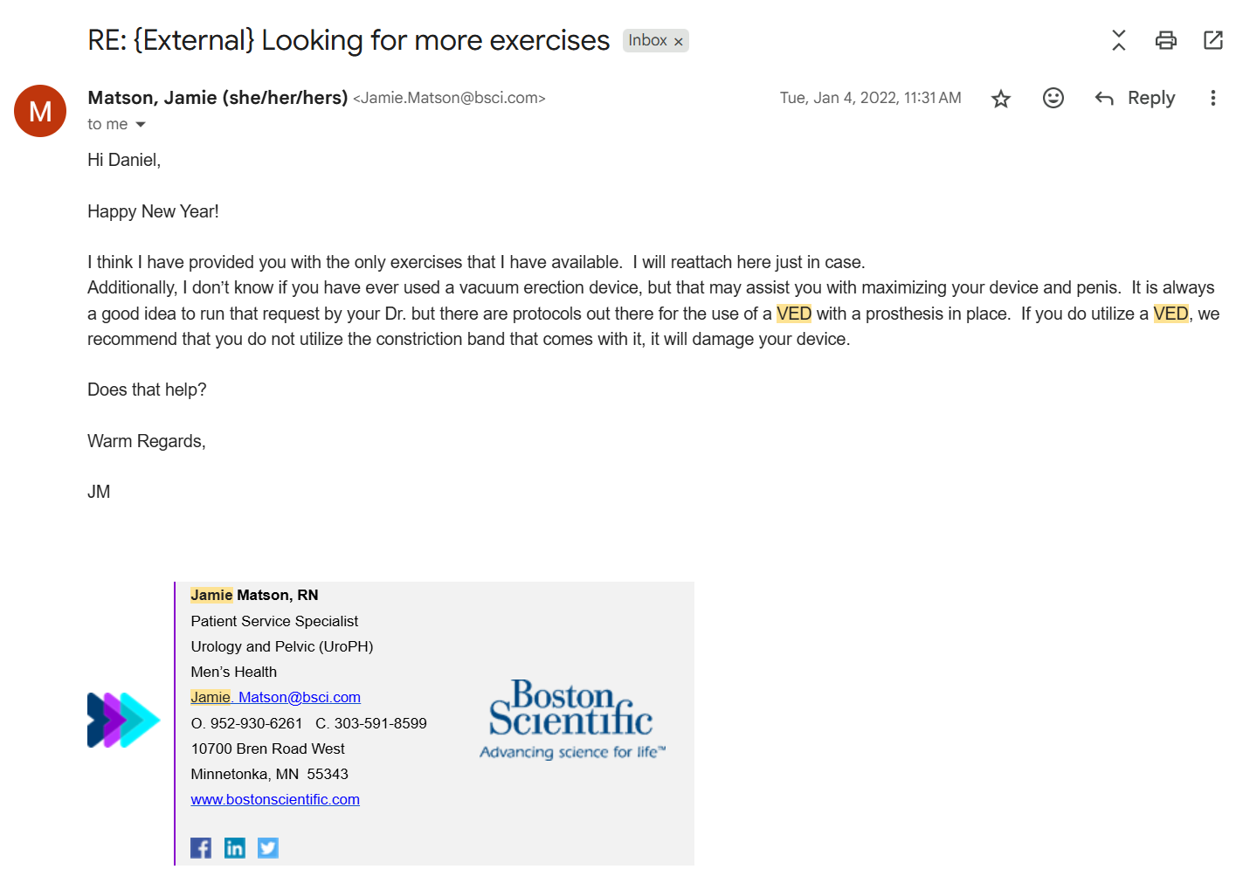1236x890 pixels.
Task: Click the Reply button
Action: click(1136, 98)
